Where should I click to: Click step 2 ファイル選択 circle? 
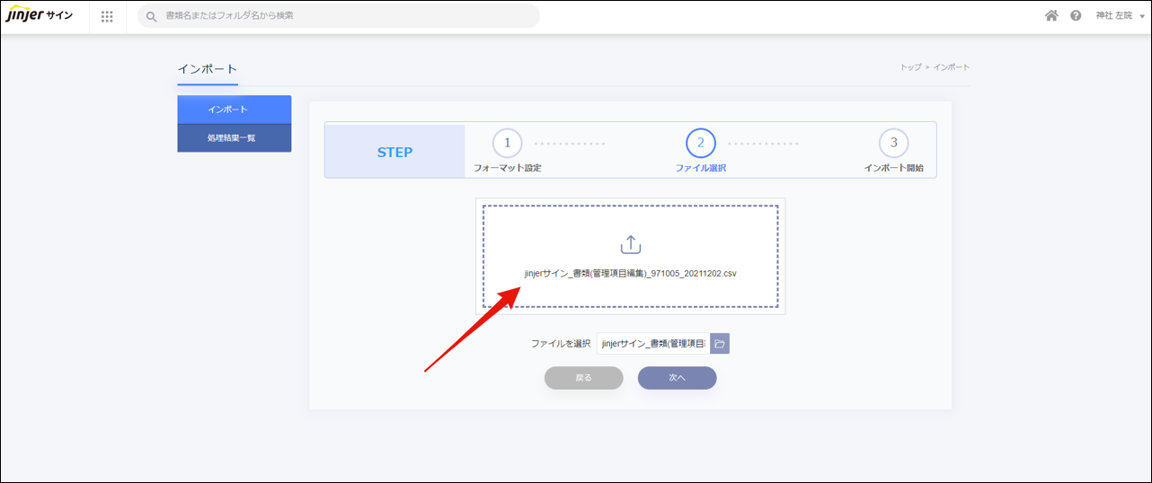click(x=700, y=143)
